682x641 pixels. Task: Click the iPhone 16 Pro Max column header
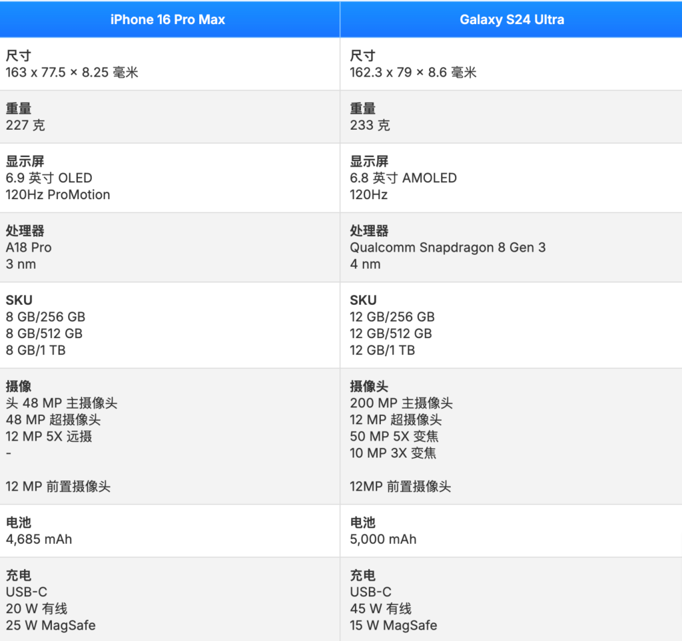coord(167,20)
